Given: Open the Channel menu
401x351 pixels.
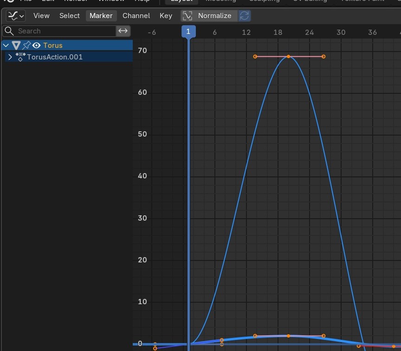Looking at the screenshot, I should click(x=136, y=16).
